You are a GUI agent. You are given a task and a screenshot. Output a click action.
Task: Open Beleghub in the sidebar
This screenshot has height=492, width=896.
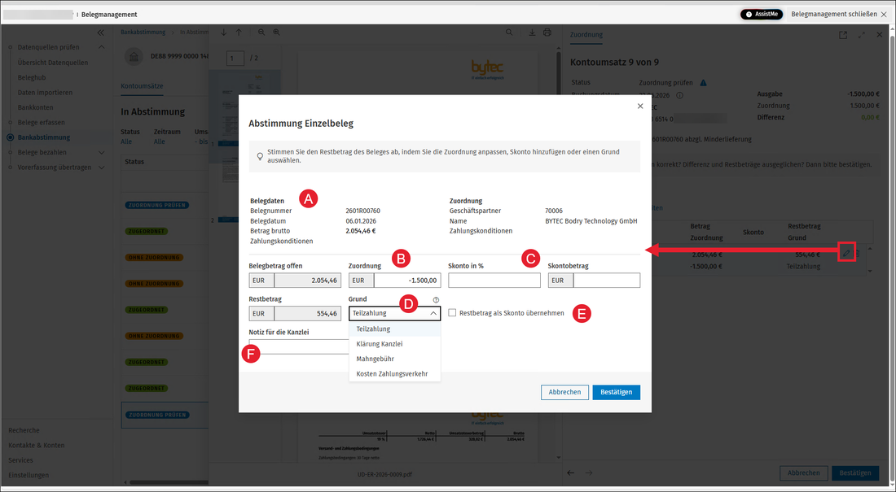click(32, 77)
